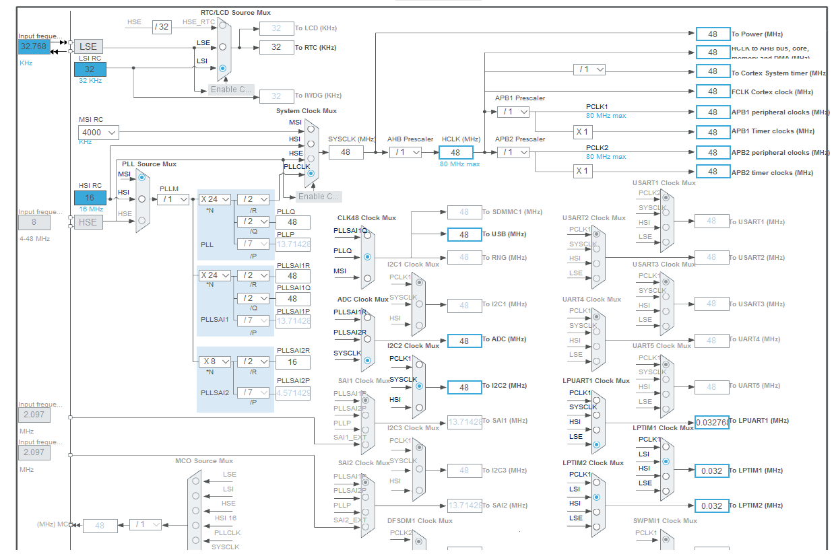Select PLLCLK in the System Clock Mux

[x=310, y=174]
